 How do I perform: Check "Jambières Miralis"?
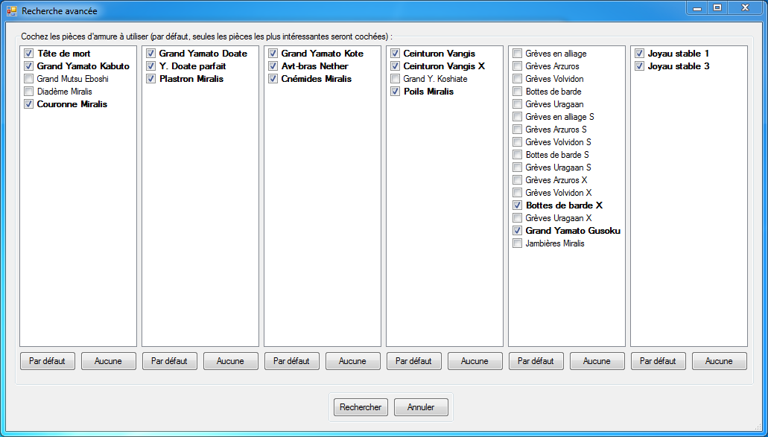click(x=517, y=243)
